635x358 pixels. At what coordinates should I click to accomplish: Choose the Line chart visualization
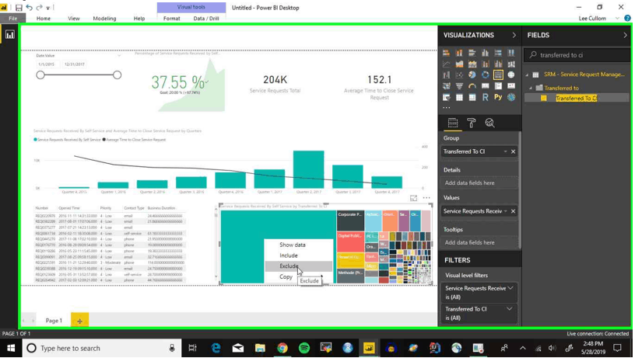(446, 64)
